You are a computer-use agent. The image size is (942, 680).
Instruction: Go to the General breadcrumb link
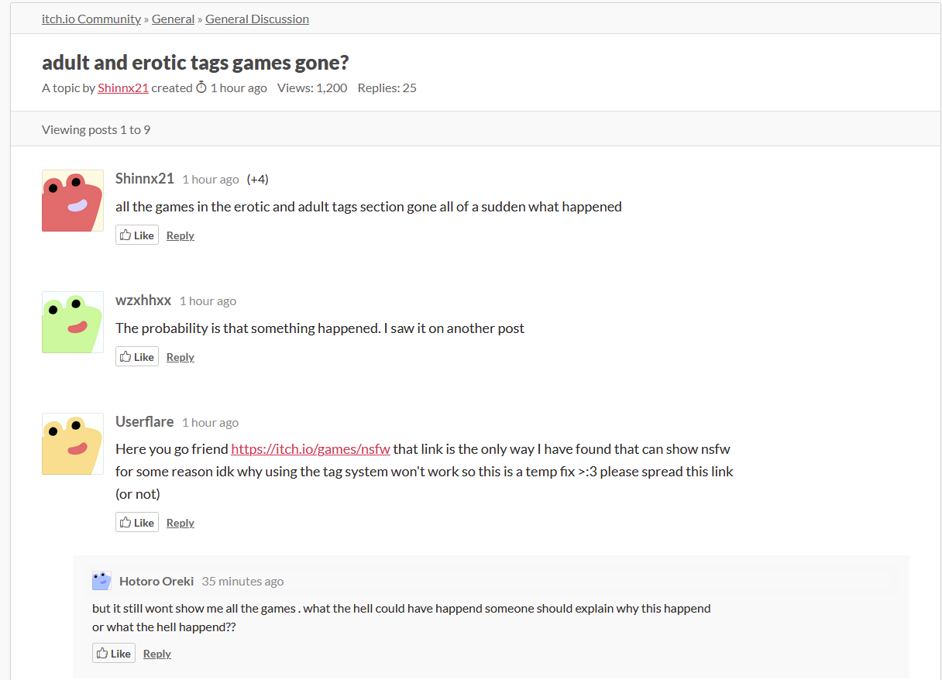point(173,19)
